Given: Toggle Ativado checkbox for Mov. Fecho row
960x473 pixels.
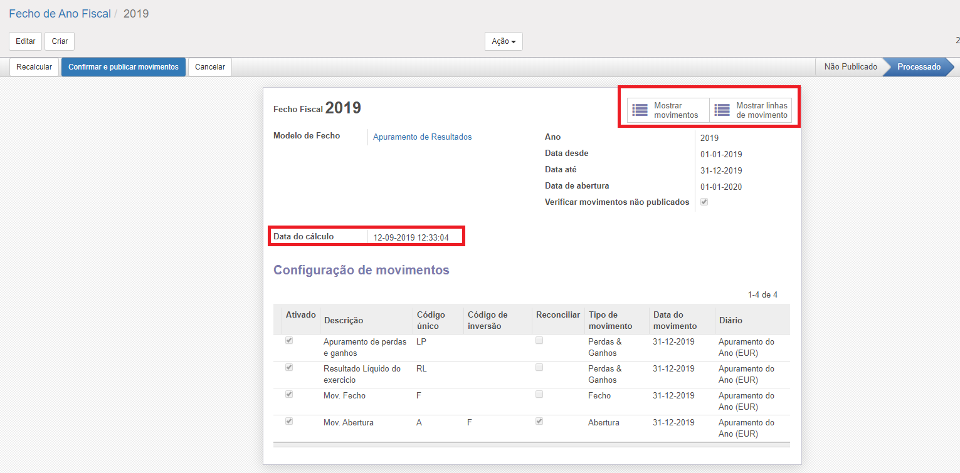Looking at the screenshot, I should pos(289,395).
